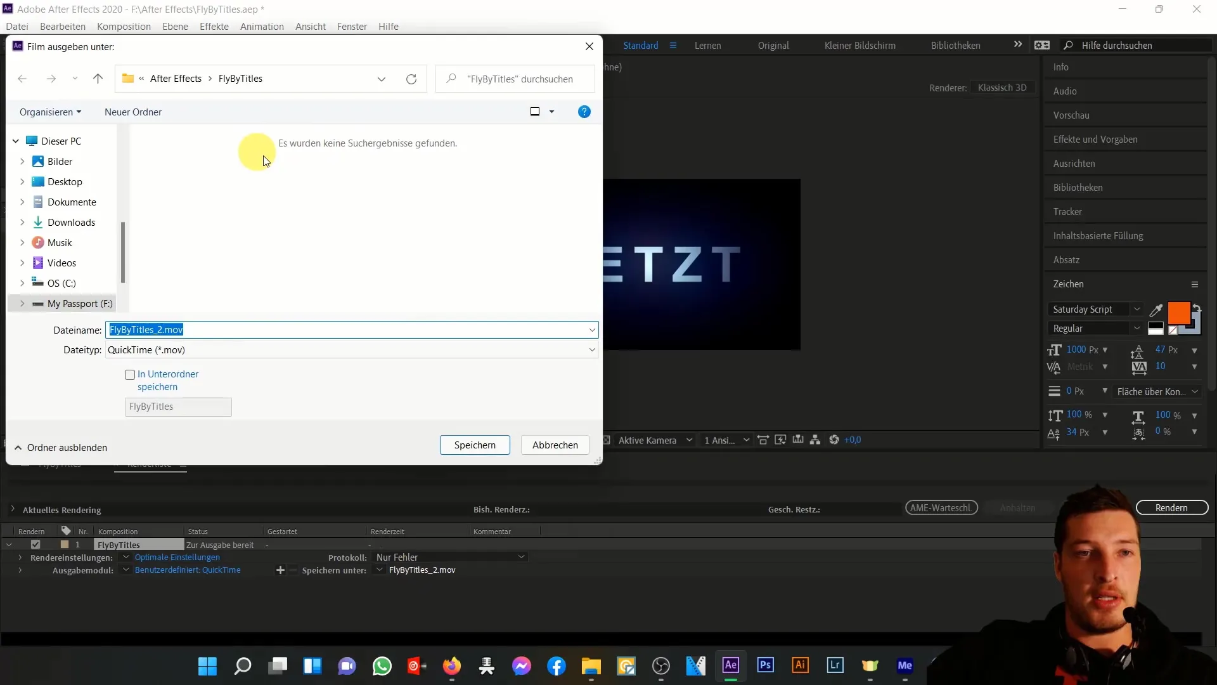
Task: Collapse the Dieser PC tree node
Action: pos(16,141)
